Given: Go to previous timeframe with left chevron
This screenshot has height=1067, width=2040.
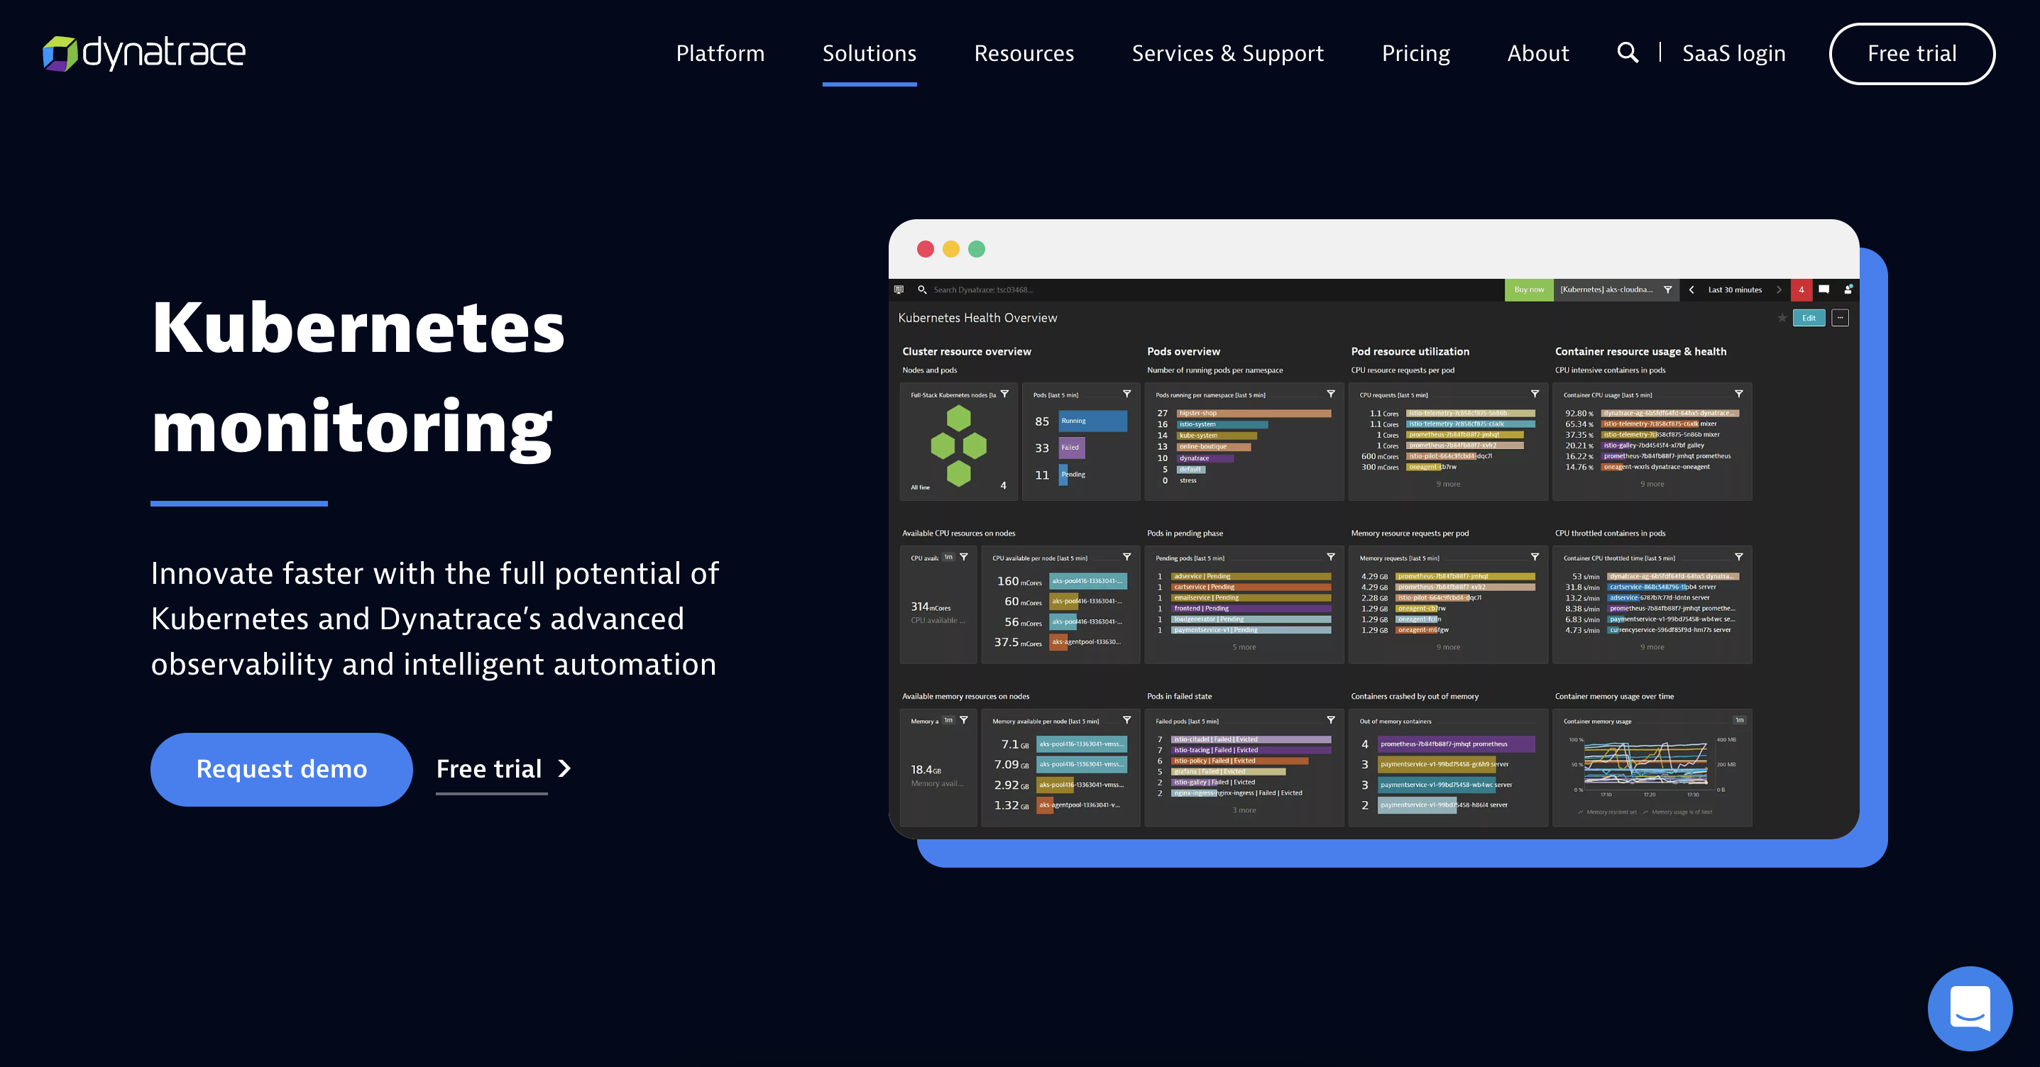Looking at the screenshot, I should point(1691,289).
